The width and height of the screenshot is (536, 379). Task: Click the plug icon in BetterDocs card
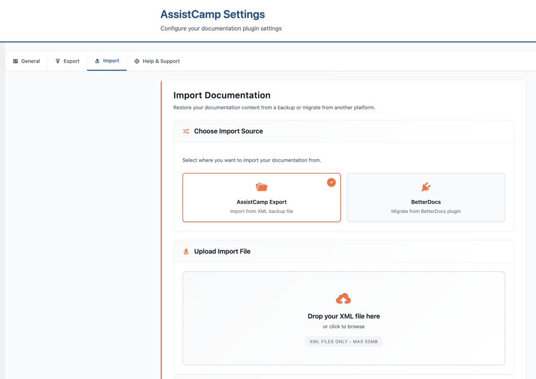(426, 187)
